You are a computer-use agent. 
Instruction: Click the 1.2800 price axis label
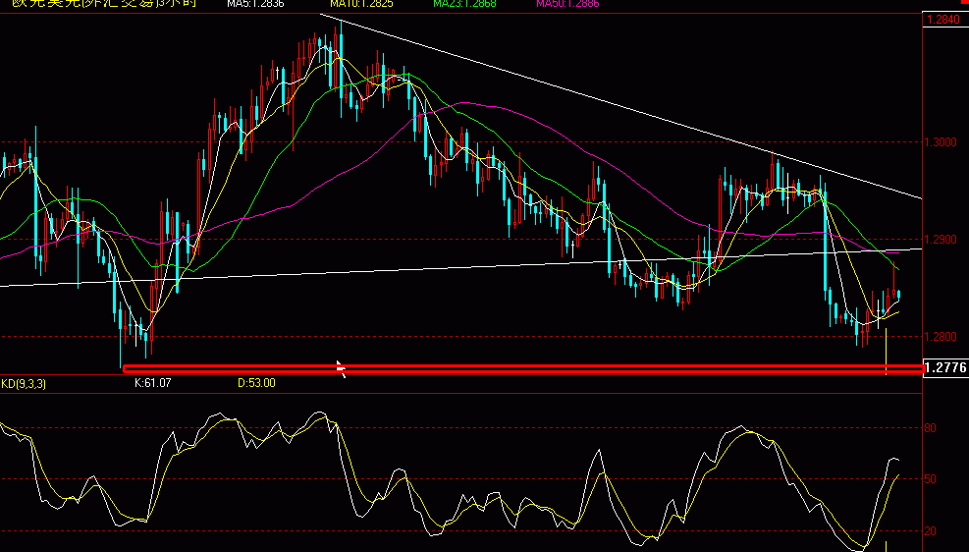pyautogui.click(x=942, y=337)
